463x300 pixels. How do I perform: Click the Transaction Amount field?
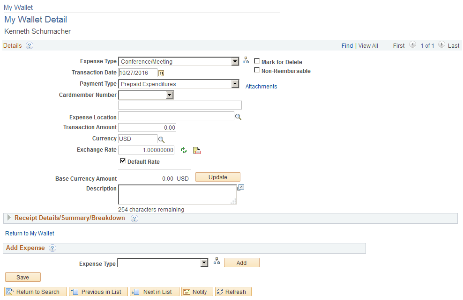coord(147,127)
